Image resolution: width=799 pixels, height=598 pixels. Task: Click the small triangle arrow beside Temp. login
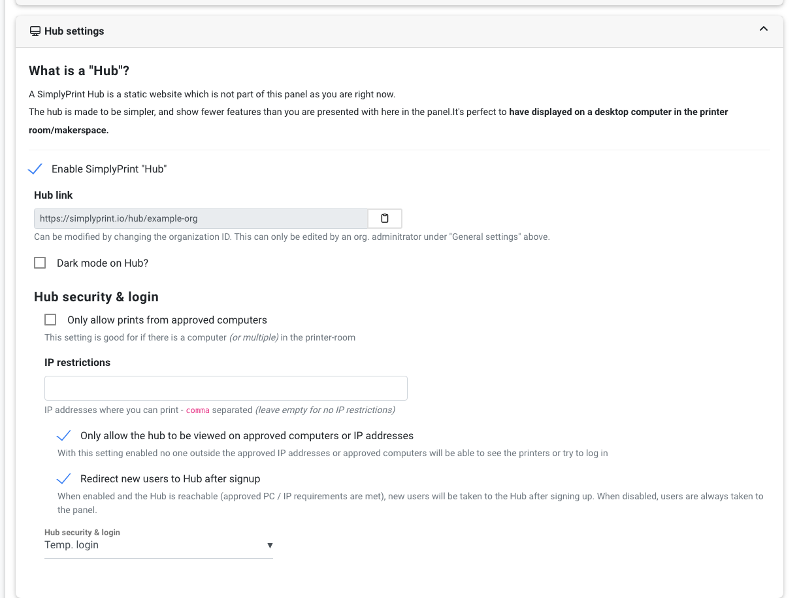(x=270, y=546)
